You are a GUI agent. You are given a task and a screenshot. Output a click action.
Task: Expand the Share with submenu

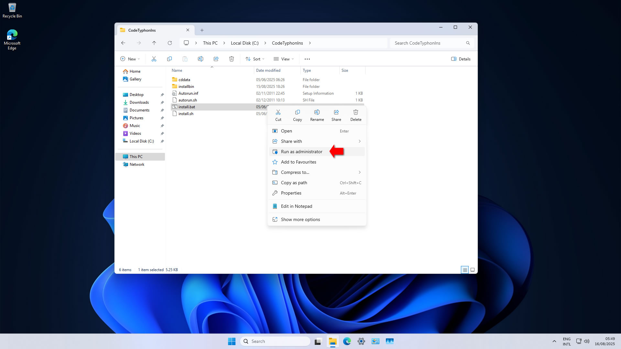(317, 141)
